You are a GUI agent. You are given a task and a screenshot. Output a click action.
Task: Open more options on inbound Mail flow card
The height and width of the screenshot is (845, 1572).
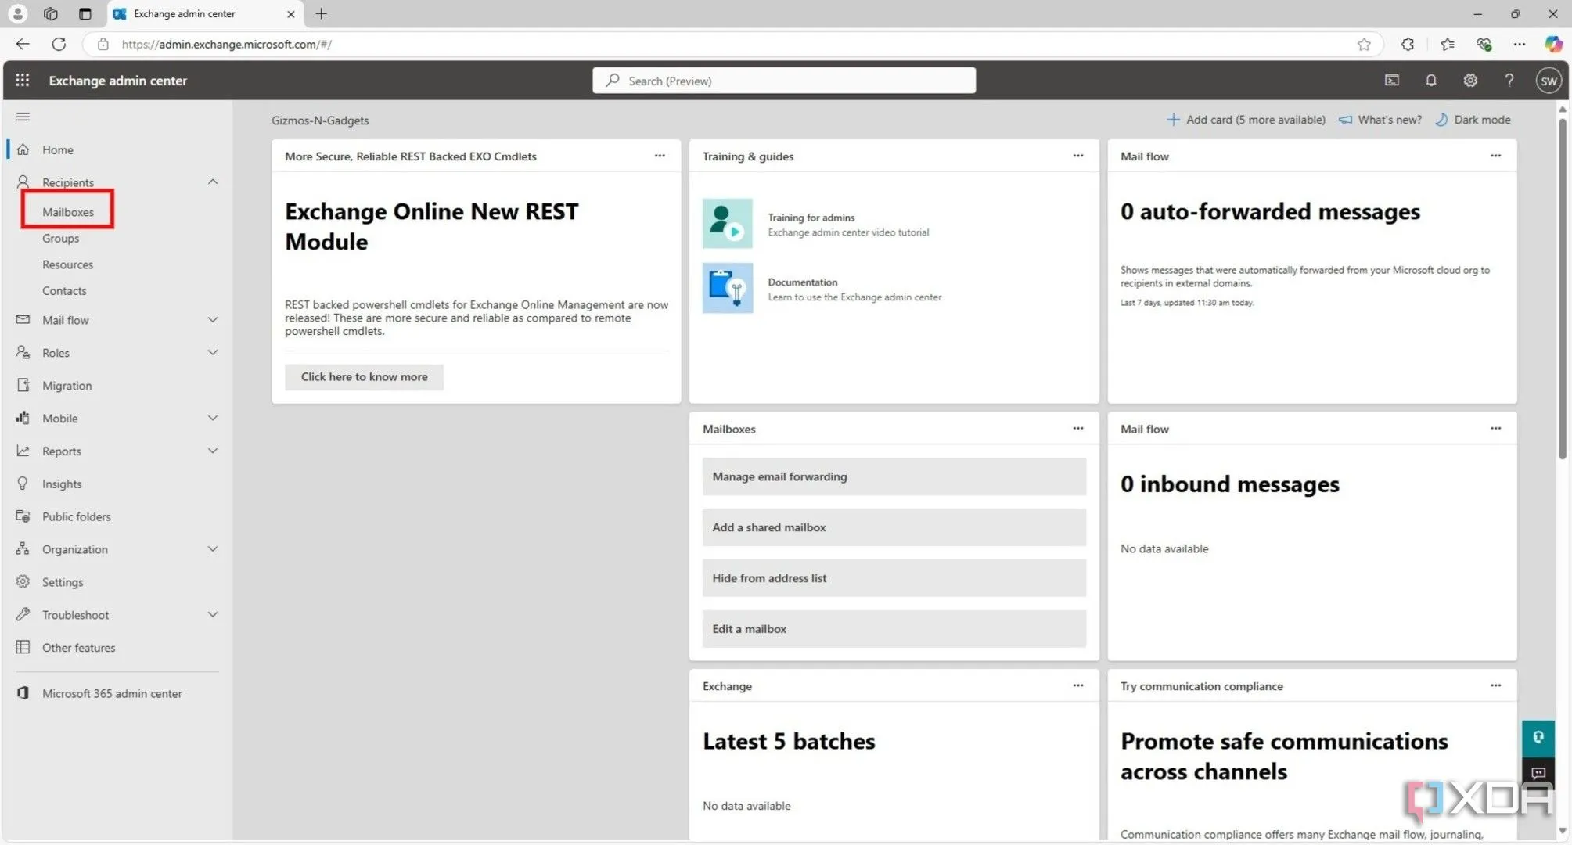(x=1495, y=428)
